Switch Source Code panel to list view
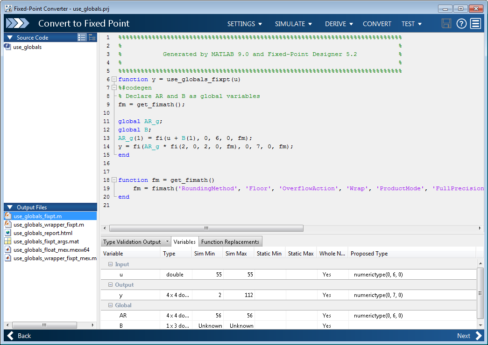 coord(82,37)
